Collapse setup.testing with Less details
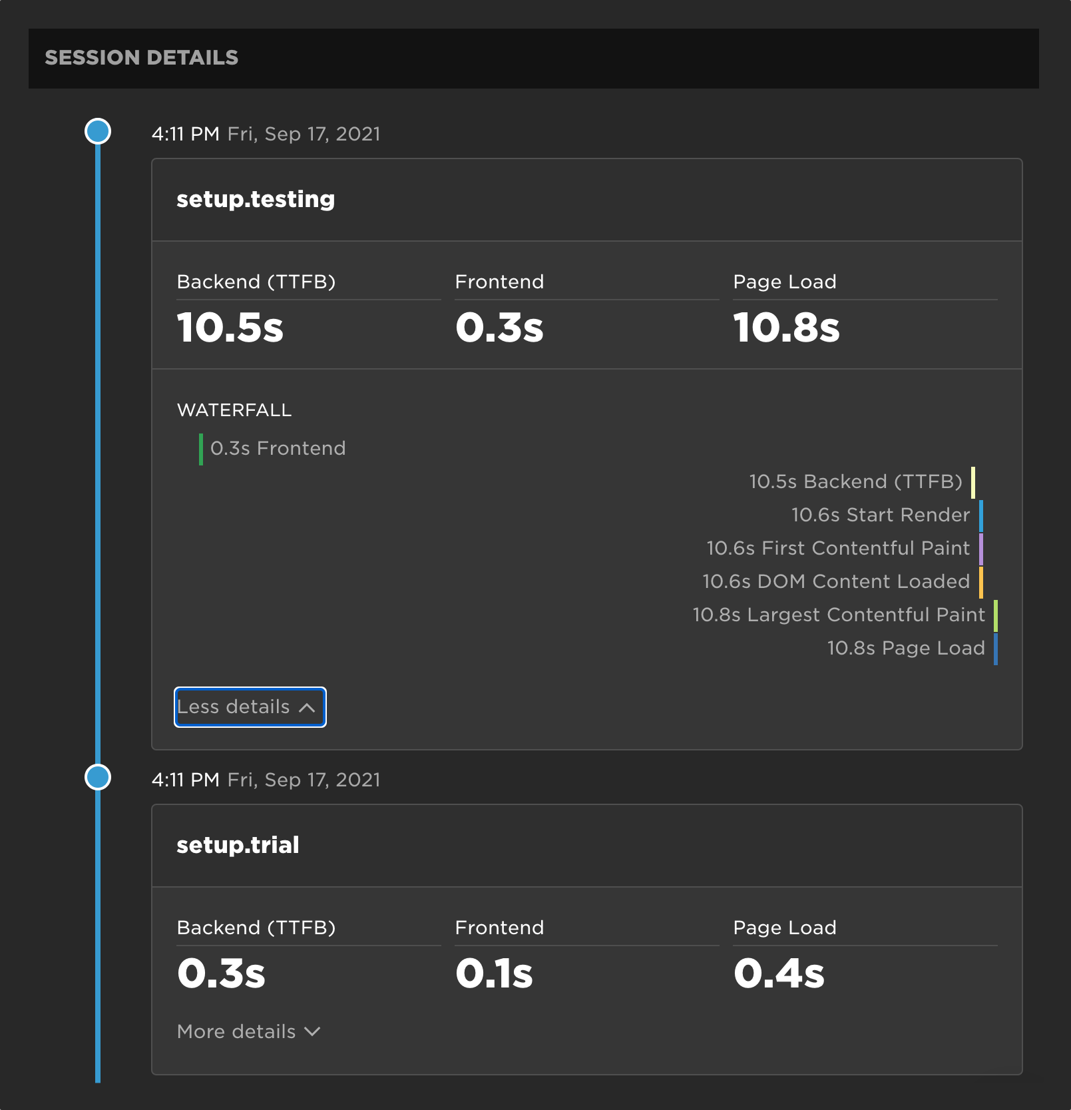 (x=250, y=706)
